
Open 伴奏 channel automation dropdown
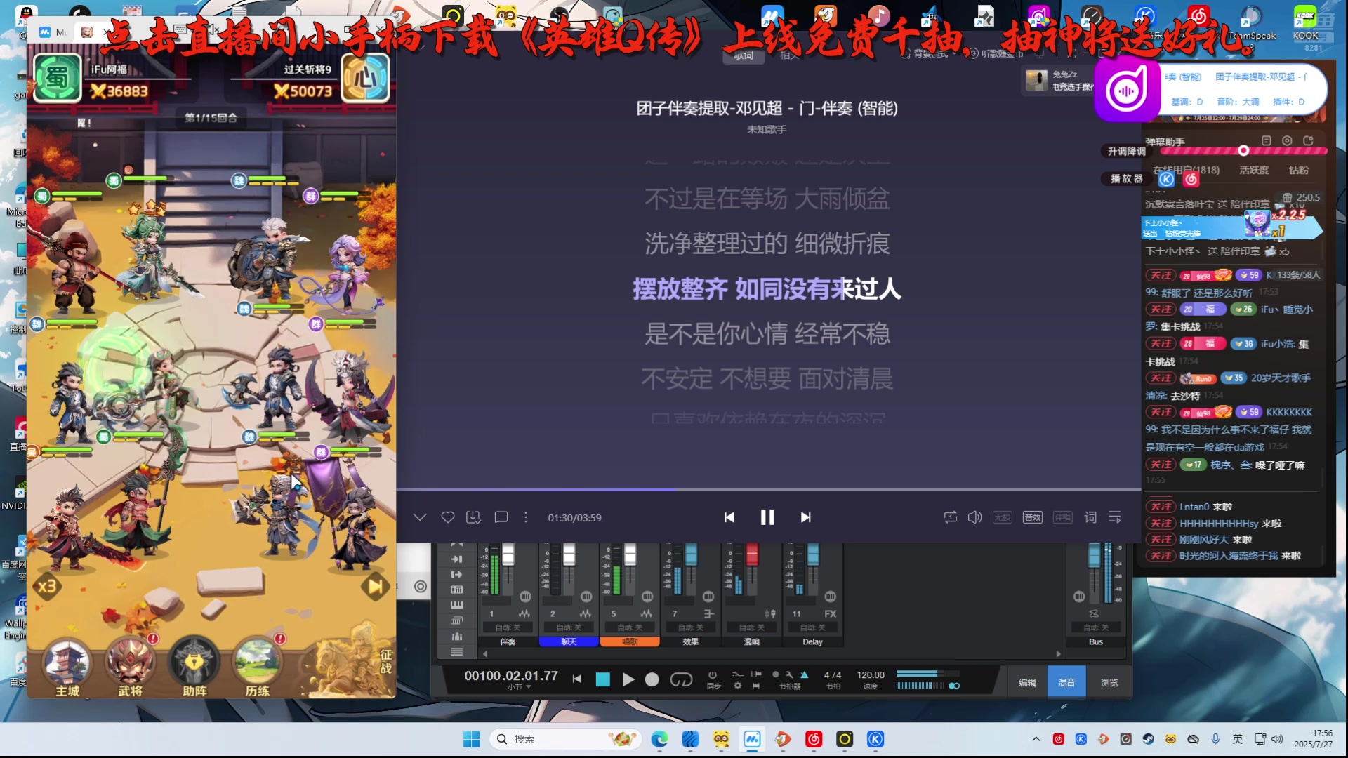(x=508, y=627)
